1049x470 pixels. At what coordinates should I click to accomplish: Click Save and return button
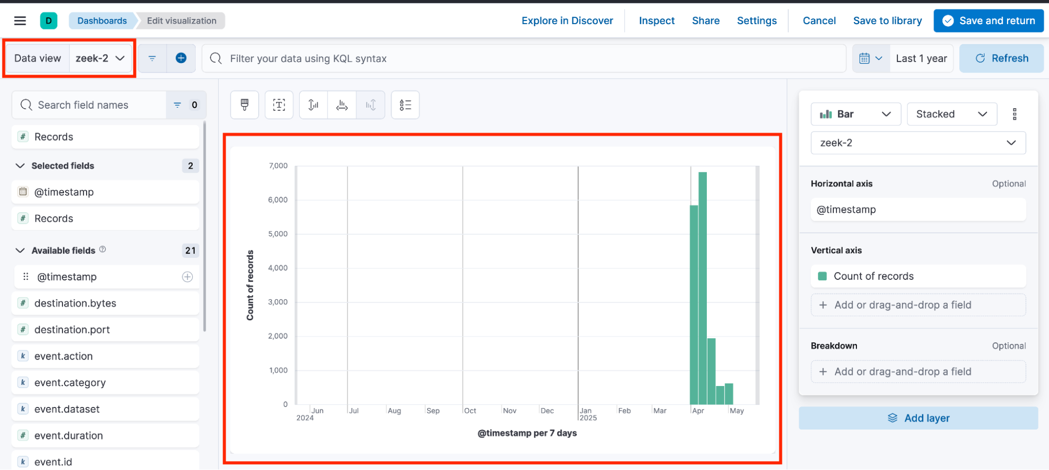tap(988, 20)
